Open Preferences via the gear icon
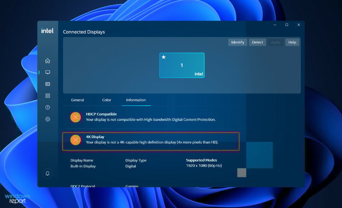This screenshot has height=208, width=342. coord(48,119)
